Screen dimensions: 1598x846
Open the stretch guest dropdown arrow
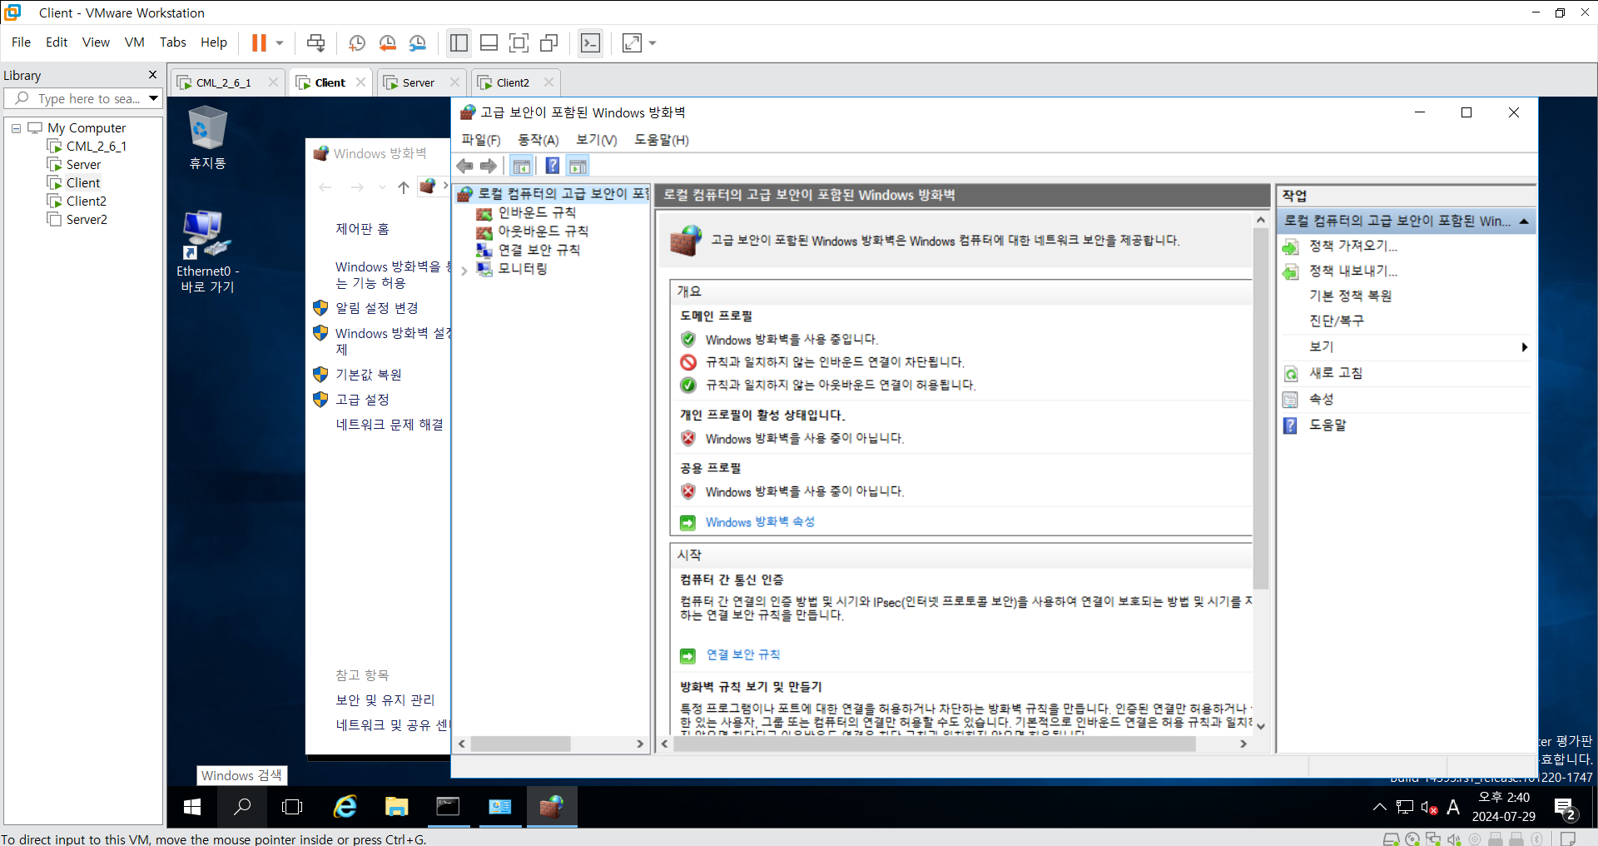(653, 42)
